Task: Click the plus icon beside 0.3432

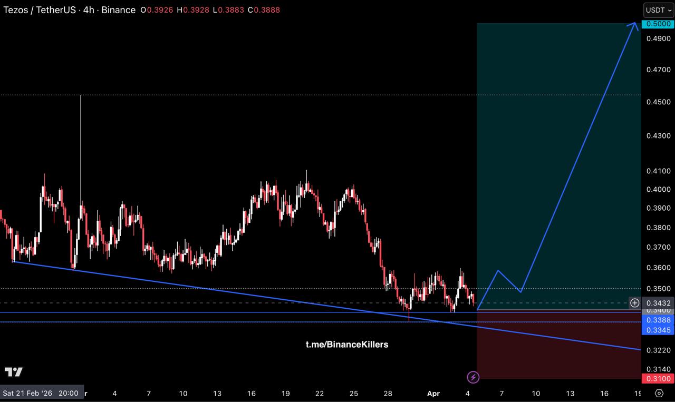Action: (x=635, y=303)
